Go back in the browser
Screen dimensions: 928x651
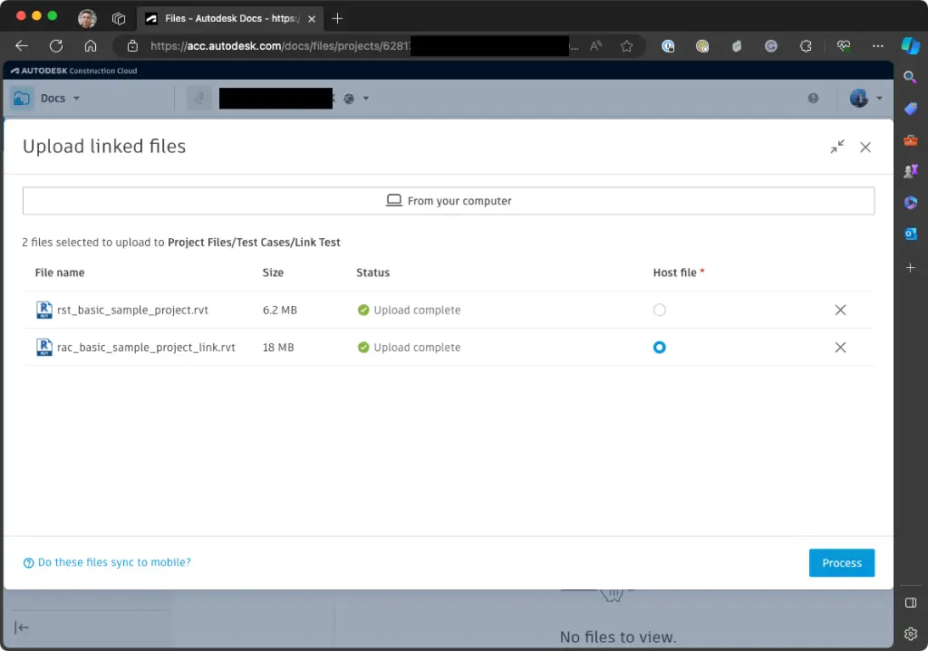[22, 46]
